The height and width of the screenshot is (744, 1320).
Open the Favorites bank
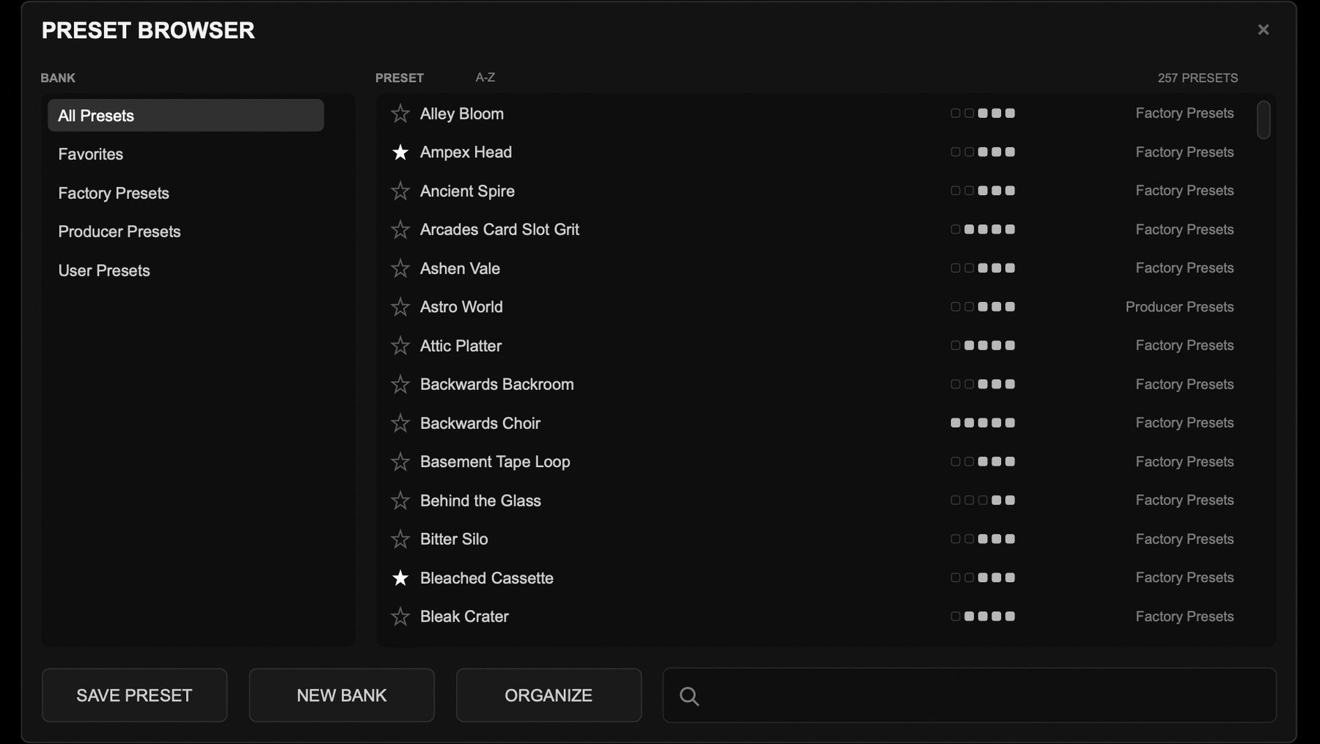click(186, 154)
